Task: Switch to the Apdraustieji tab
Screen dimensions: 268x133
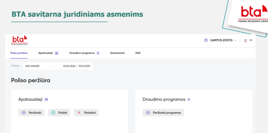Action: click(x=46, y=53)
